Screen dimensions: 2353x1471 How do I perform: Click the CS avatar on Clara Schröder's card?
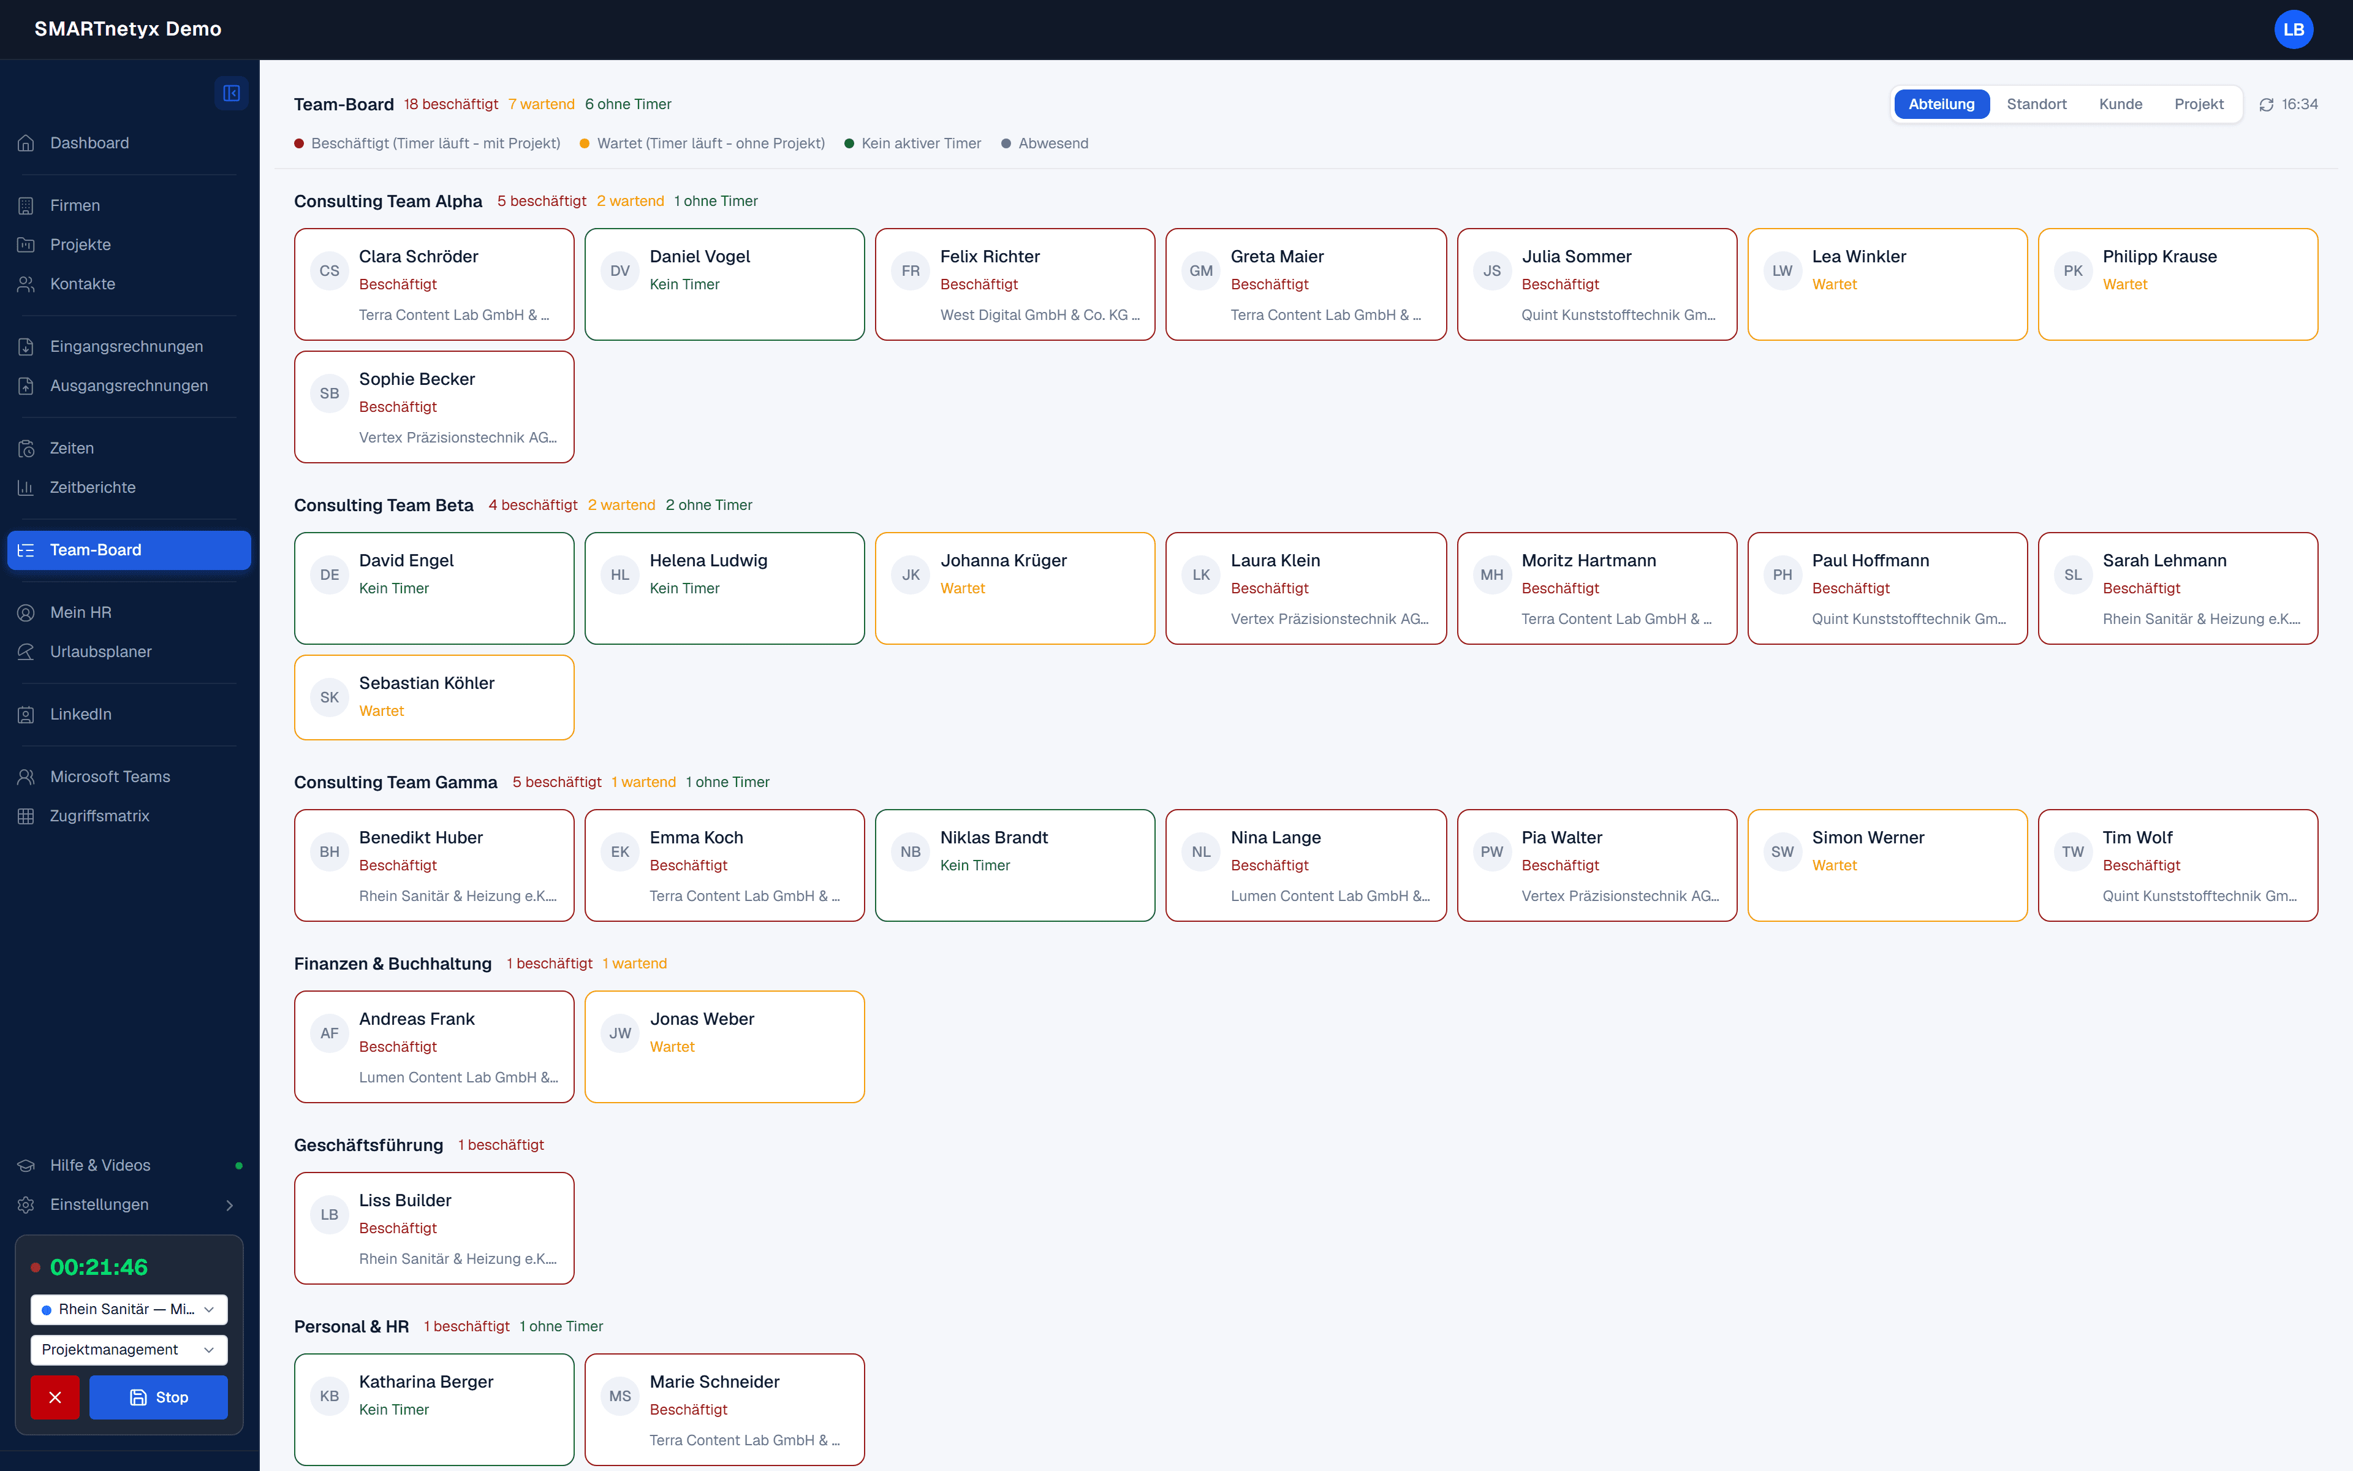pyautogui.click(x=330, y=270)
